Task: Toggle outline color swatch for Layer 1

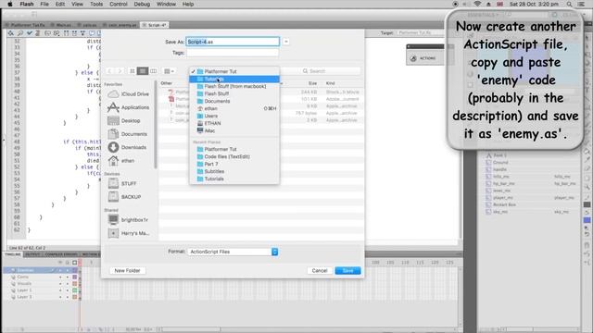Action: [75, 290]
